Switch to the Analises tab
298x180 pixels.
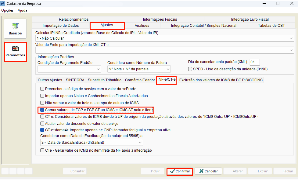tap(142, 25)
